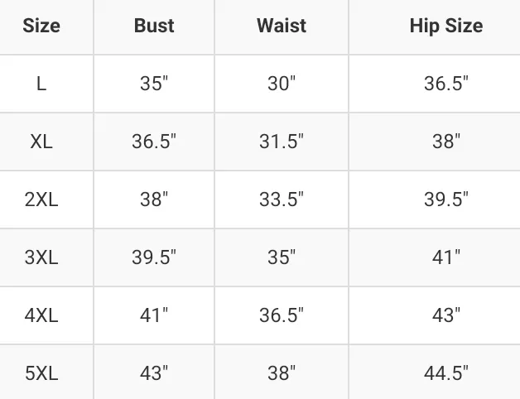Click the L bust value 35"
The image size is (520, 399).
(x=154, y=84)
